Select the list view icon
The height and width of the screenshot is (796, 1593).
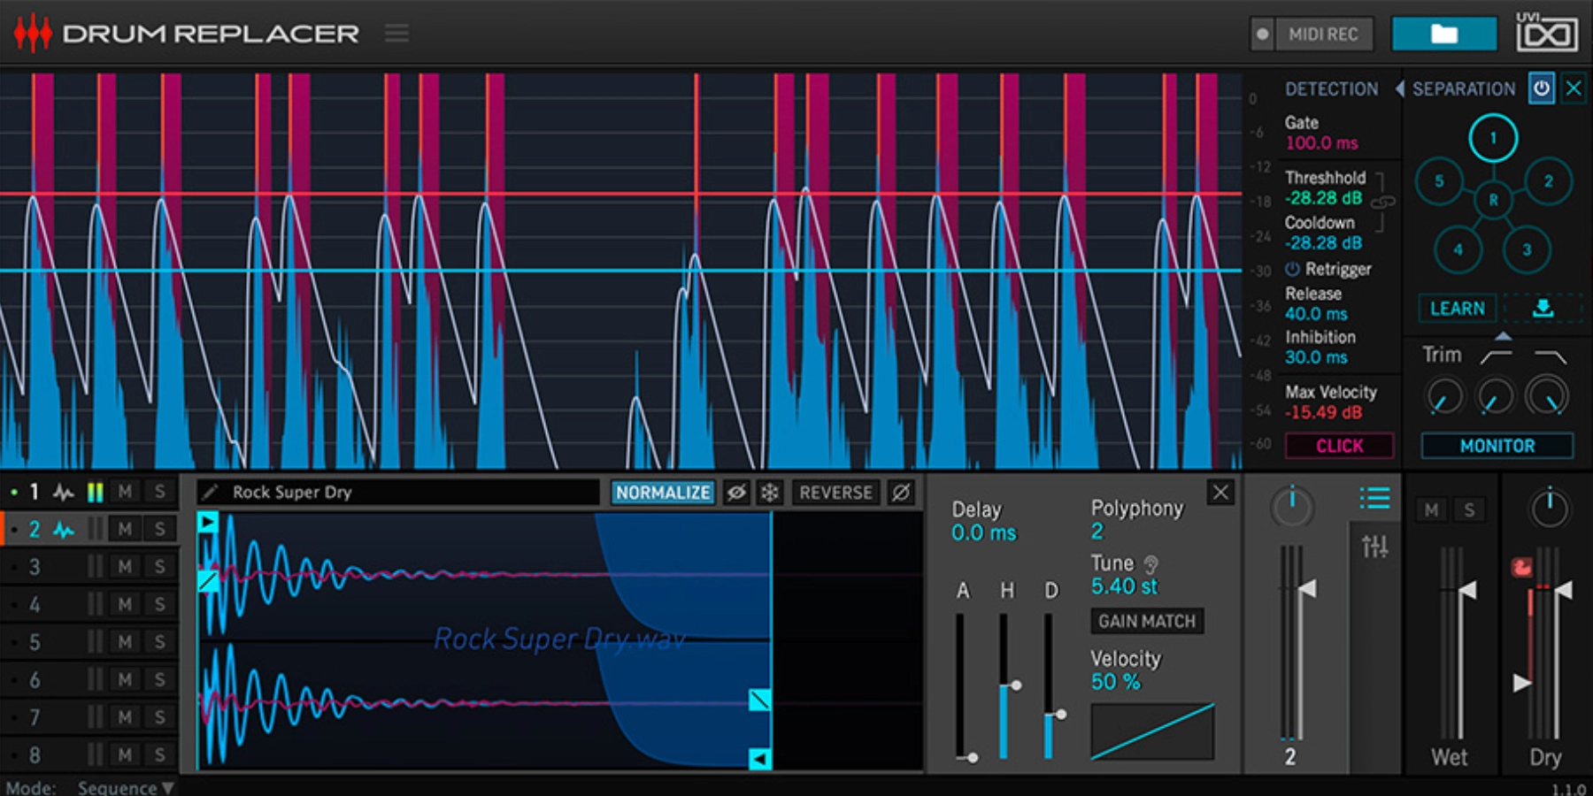[1374, 499]
